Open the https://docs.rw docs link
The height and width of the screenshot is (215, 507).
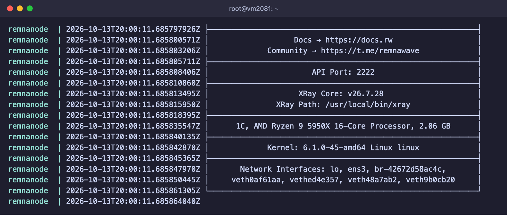coord(359,40)
